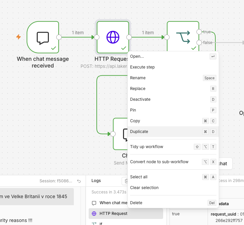Image resolution: width=244 pixels, height=225 pixels.
Task: Click the '1 item' label after HTTP Request
Action: point(148,33)
